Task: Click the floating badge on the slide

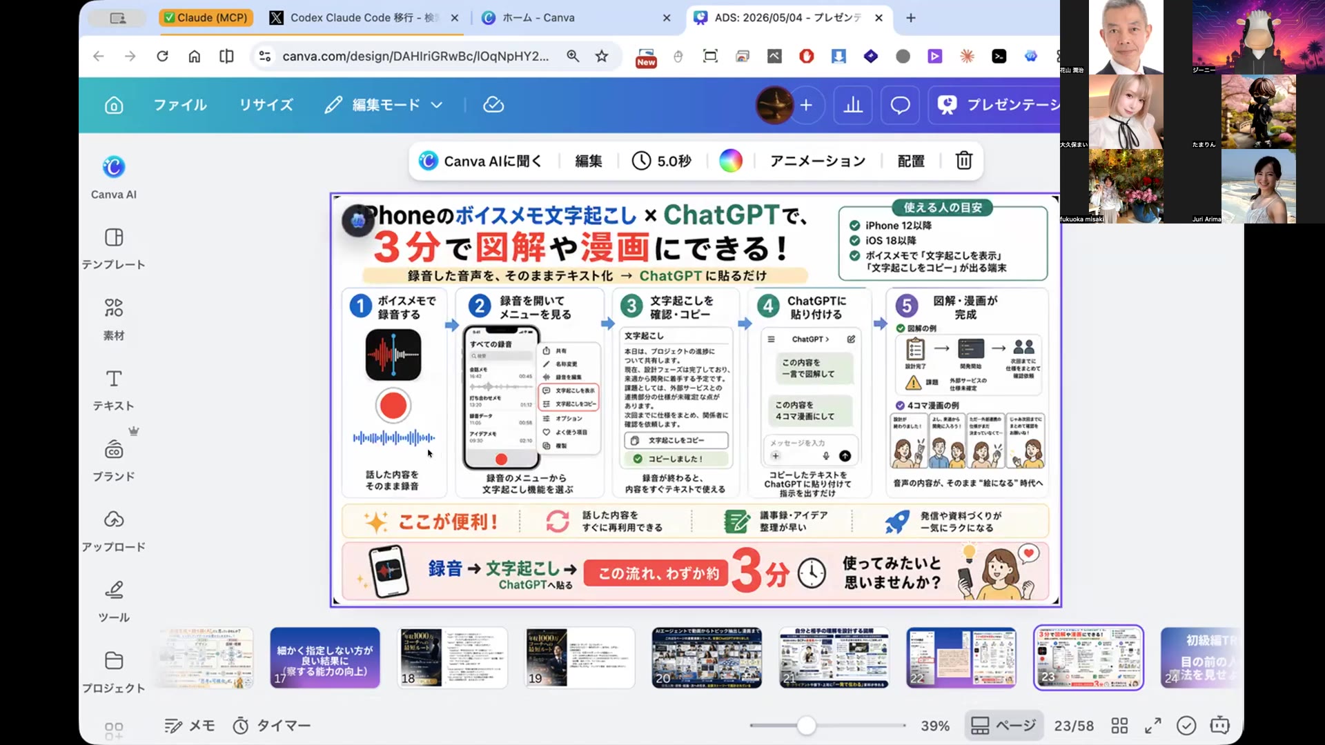Action: coord(357,221)
